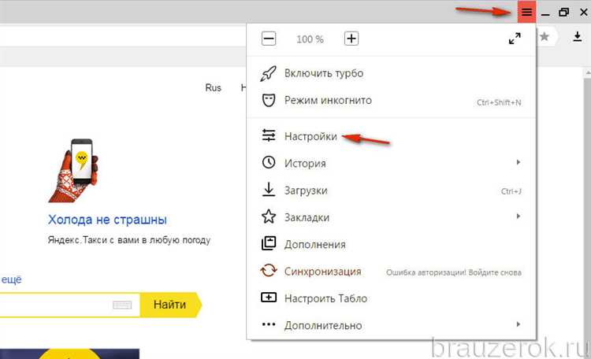This screenshot has width=591, height=359.
Task: Click the Настройки sliders icon
Action: [269, 135]
